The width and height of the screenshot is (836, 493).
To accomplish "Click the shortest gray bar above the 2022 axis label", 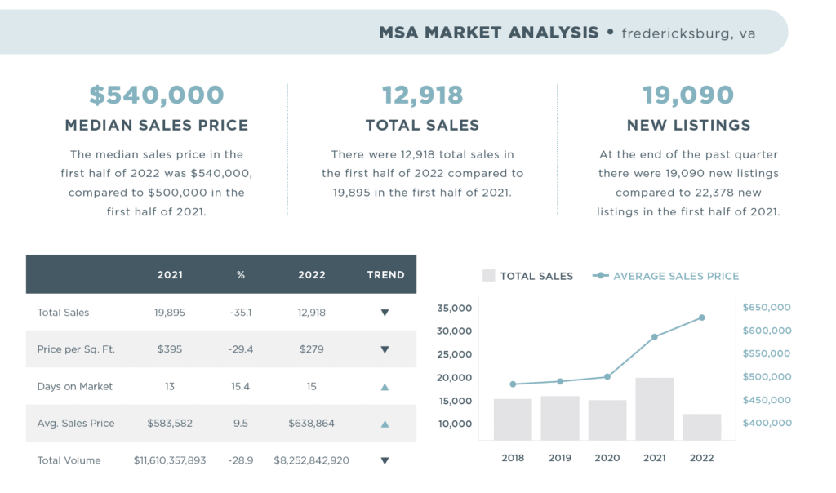I will [701, 427].
